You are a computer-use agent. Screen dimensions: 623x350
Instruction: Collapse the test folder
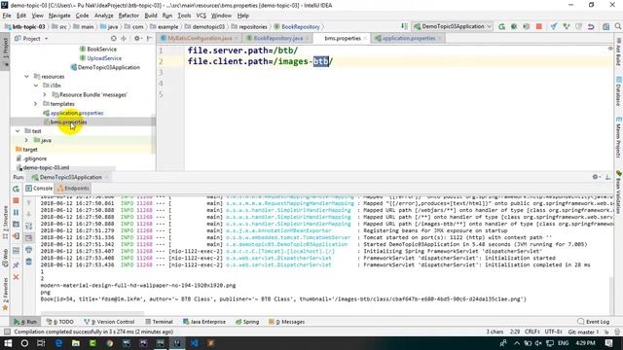[18, 131]
